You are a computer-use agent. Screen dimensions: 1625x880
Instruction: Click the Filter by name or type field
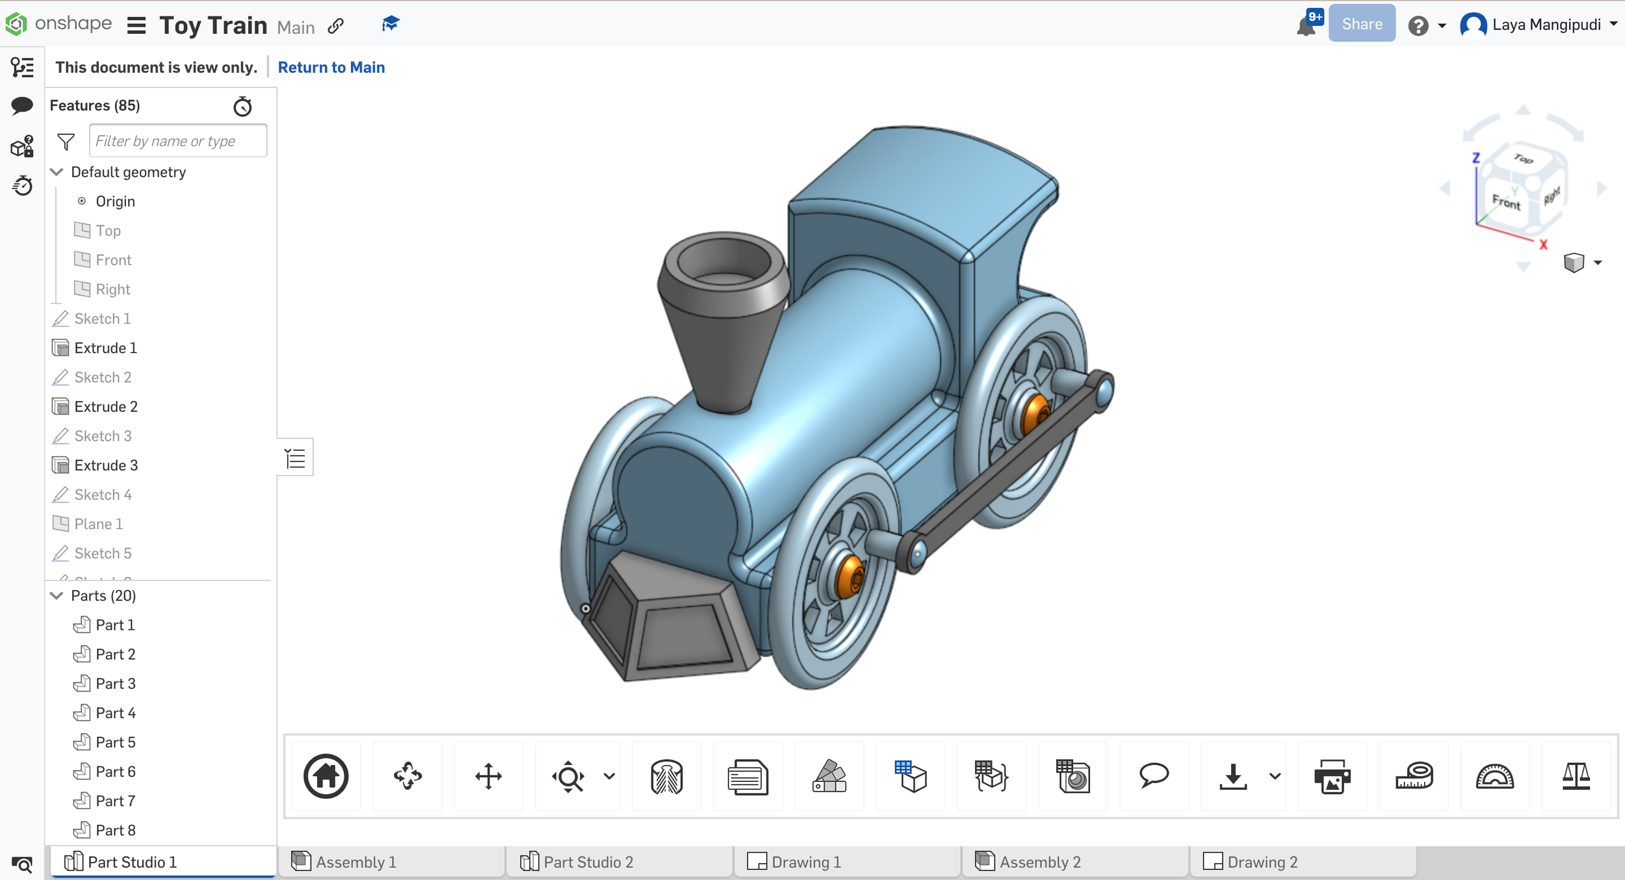tap(177, 141)
